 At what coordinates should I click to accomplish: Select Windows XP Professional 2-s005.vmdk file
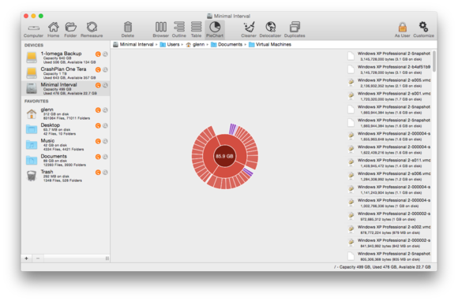(389, 83)
